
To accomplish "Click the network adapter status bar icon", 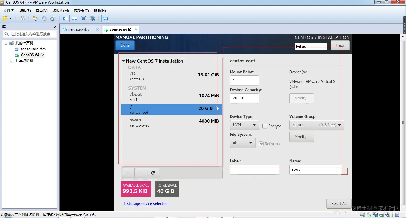I will (375, 214).
